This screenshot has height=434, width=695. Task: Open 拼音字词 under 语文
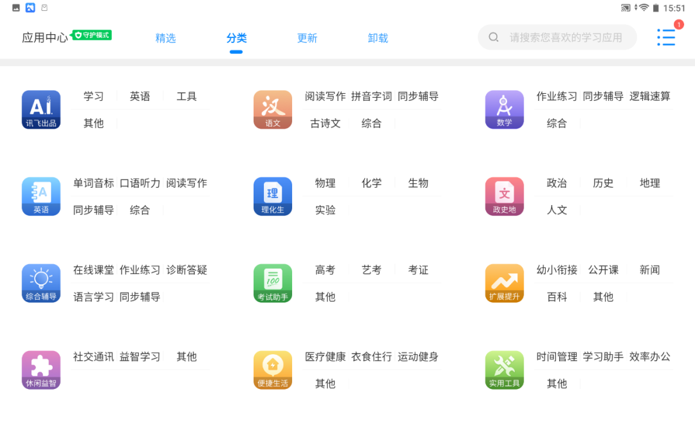[371, 96]
